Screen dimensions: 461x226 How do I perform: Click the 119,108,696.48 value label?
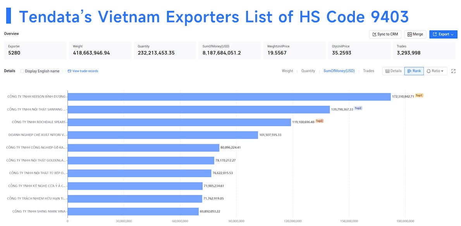pyautogui.click(x=303, y=122)
